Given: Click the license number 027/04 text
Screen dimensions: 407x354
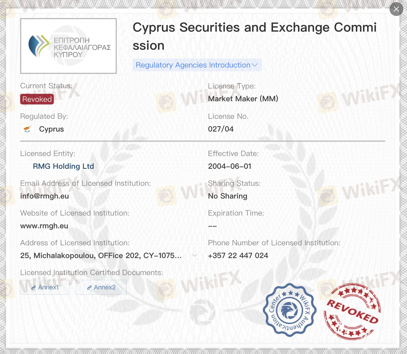Looking at the screenshot, I should (x=221, y=129).
